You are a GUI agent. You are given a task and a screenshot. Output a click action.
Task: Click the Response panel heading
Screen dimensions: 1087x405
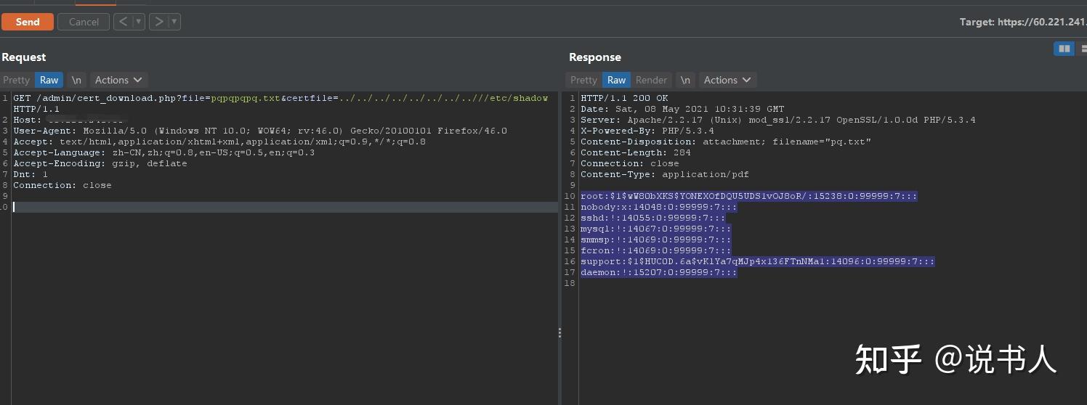coord(595,57)
